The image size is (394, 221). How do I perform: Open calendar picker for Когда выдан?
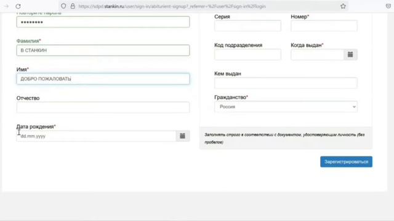[350, 55]
